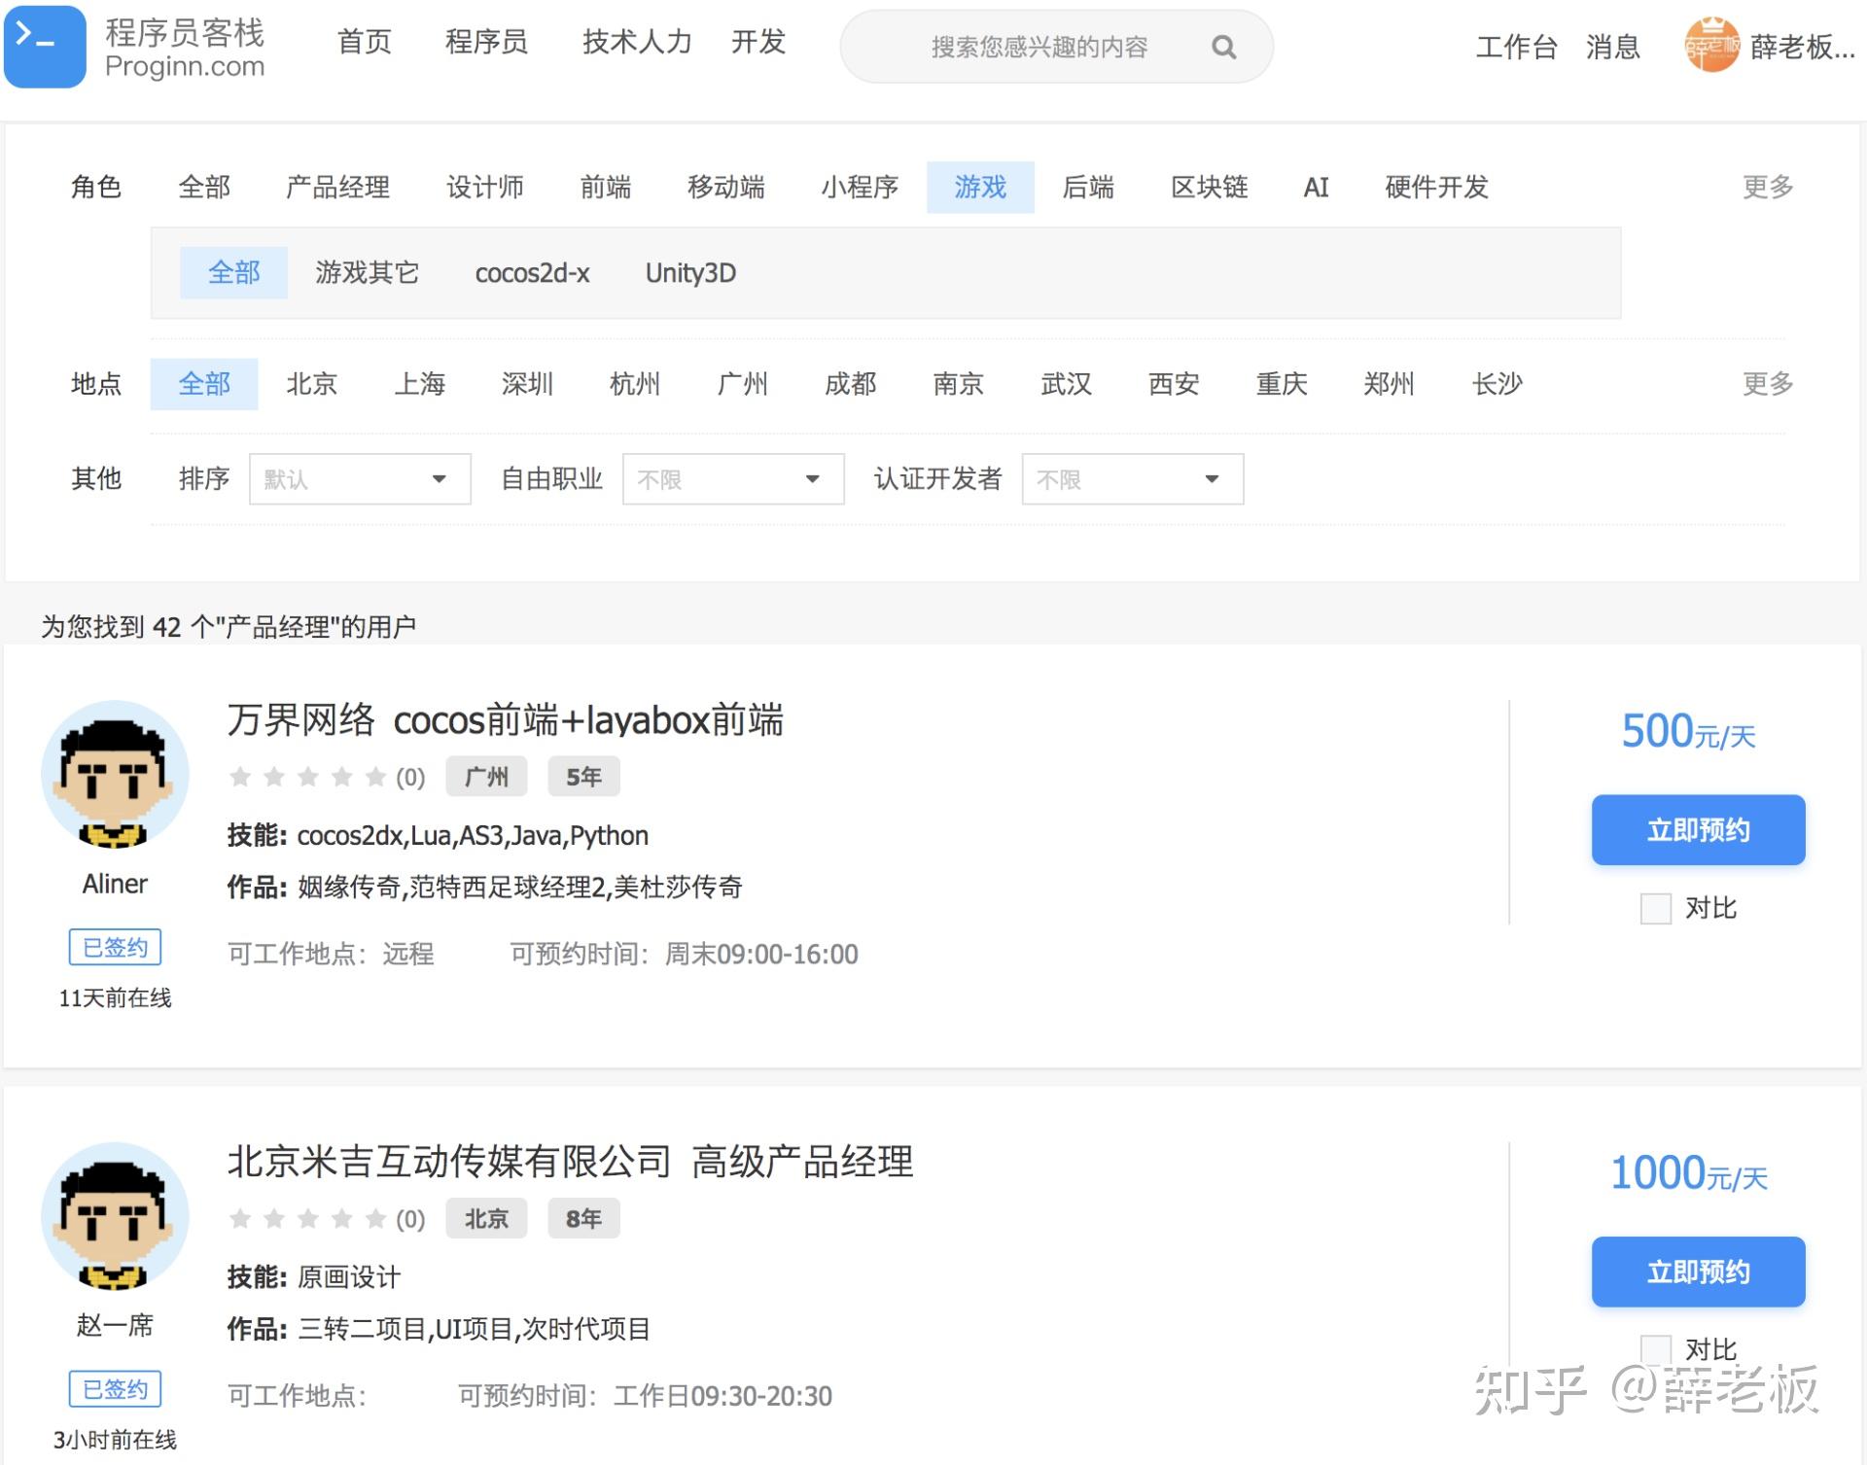Check the 对比 checkbox for Aliner

coord(1654,908)
